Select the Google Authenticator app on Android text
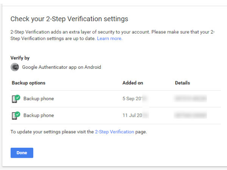Screen dimensions: 227x170 point(61,67)
